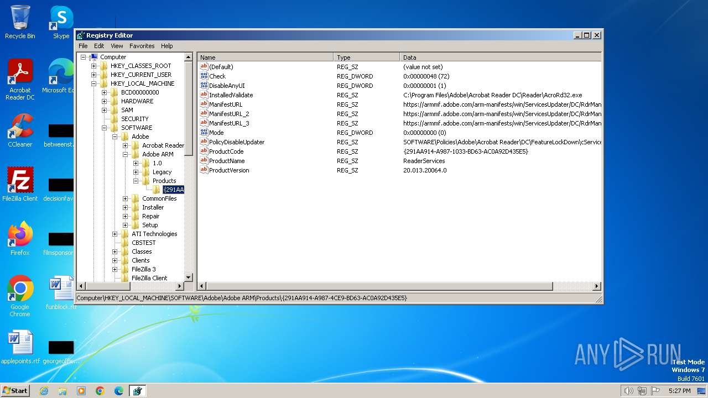
Task: Sort by the Data column header
Action: [501, 57]
